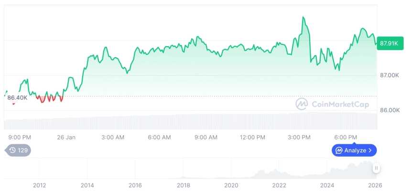411x191 pixels.
Task: Click the 86.40K opening price label
Action: point(17,98)
